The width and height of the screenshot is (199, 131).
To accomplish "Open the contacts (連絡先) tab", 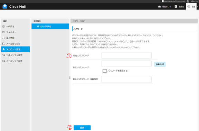I will [179, 7].
